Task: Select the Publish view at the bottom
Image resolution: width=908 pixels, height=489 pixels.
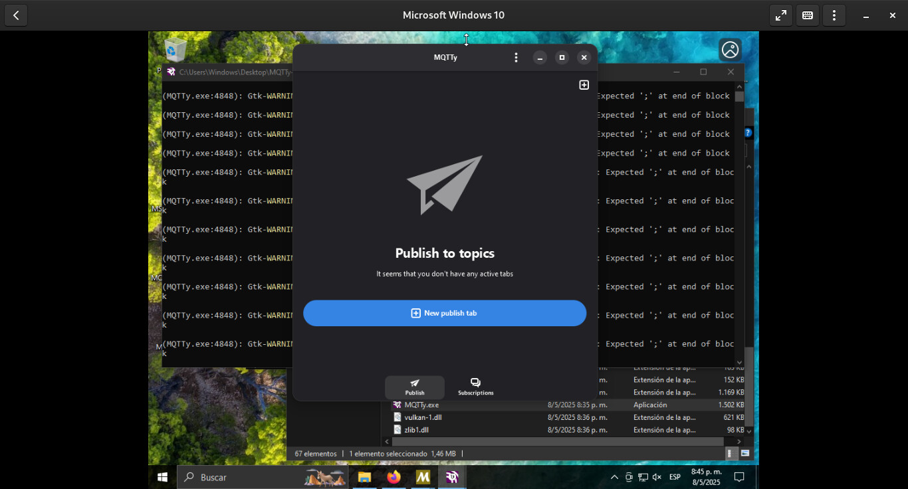Action: coord(415,387)
